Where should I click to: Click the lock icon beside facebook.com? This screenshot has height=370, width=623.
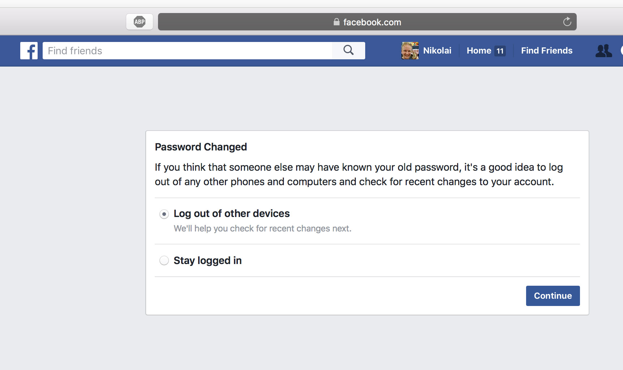pyautogui.click(x=336, y=22)
